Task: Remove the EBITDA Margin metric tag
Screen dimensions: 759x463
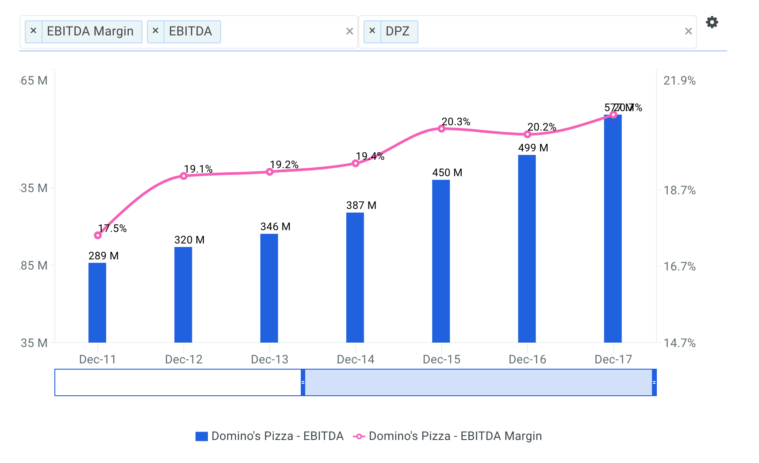Action: (34, 31)
